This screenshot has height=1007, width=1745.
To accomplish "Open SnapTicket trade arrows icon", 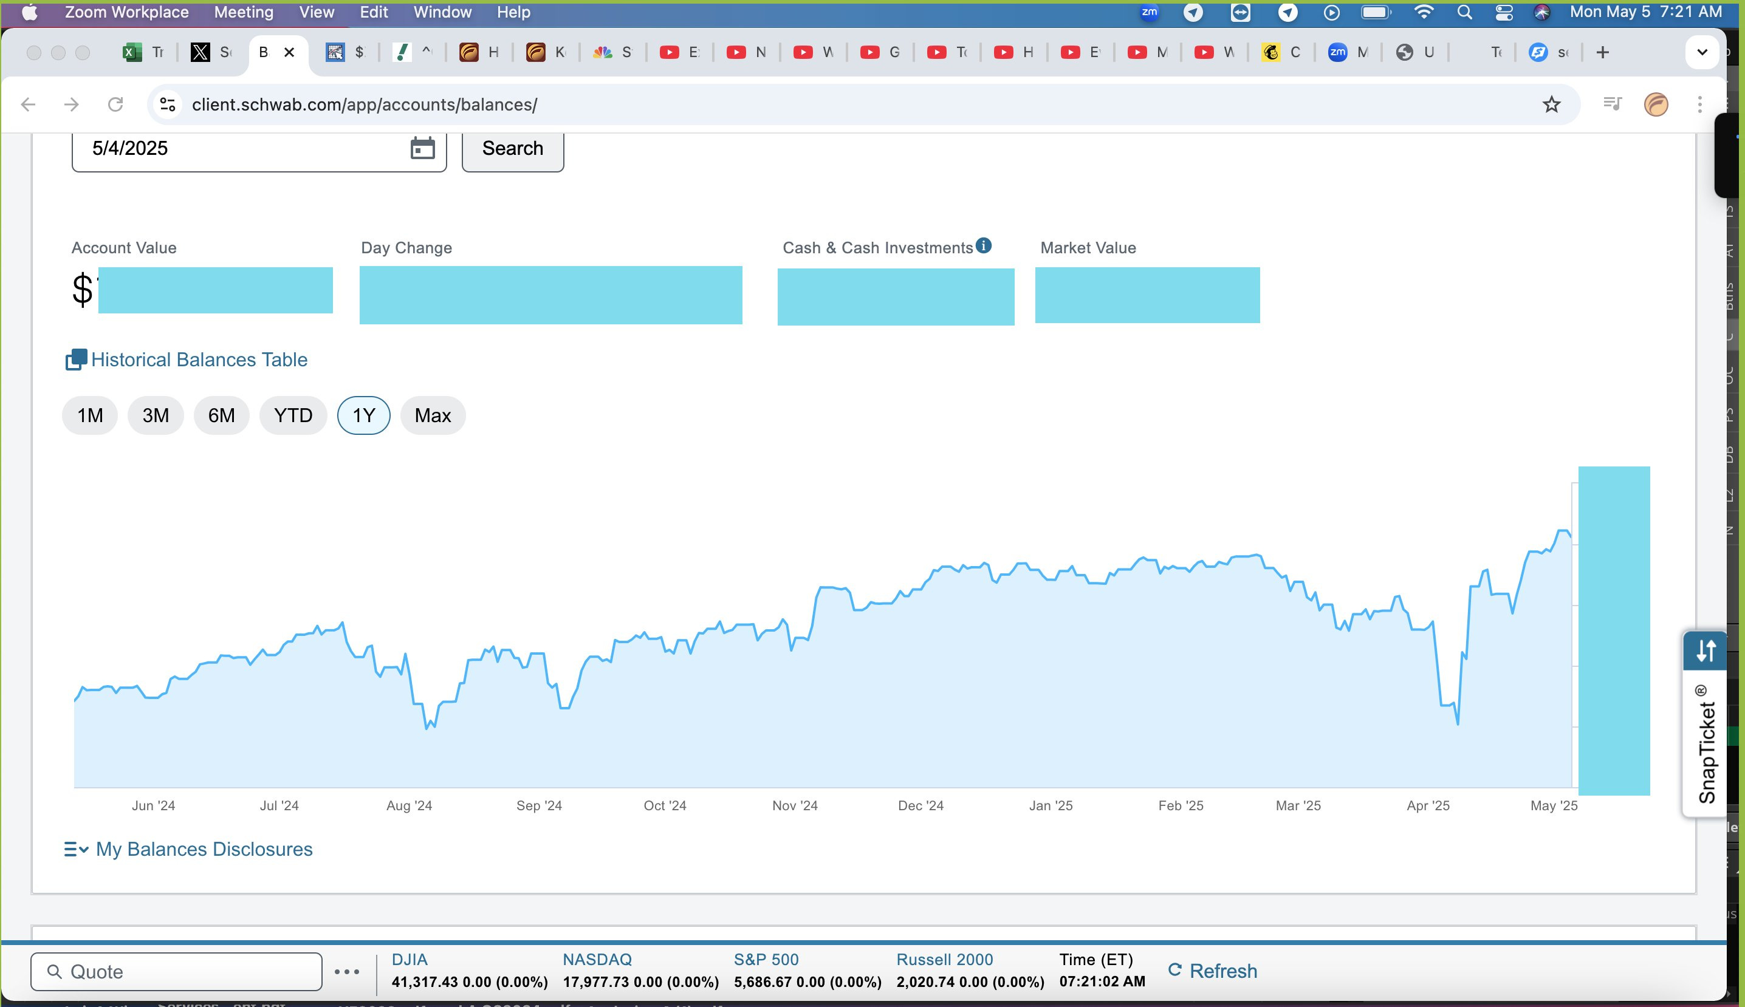I will (x=1706, y=651).
